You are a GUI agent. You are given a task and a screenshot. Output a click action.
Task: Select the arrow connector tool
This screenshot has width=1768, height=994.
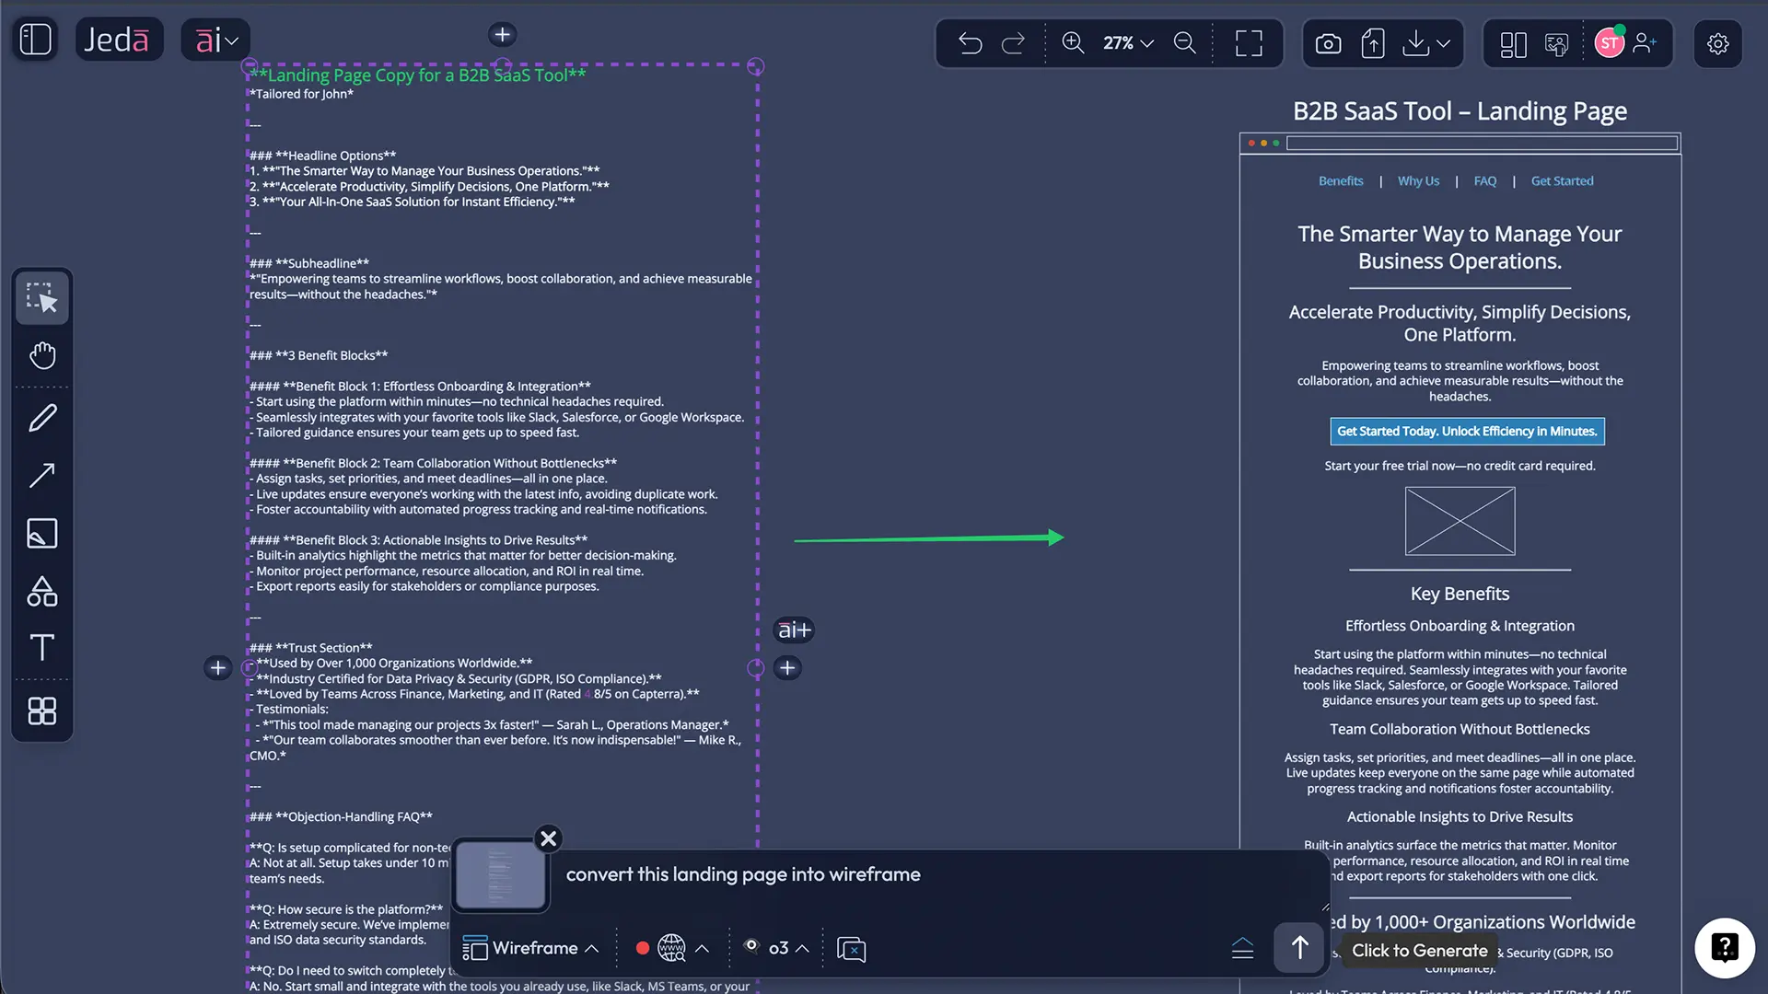tap(42, 475)
